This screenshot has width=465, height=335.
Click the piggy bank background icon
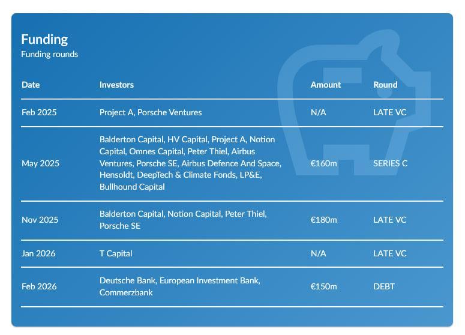(x=354, y=96)
